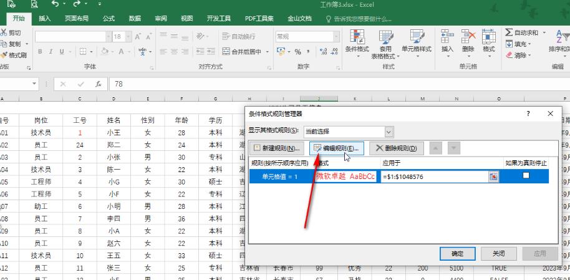Click the Delete cells (删除) icon

click(x=468, y=36)
